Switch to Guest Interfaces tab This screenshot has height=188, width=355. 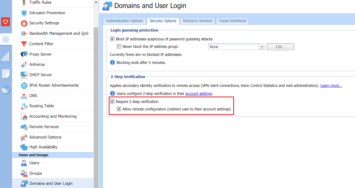233,21
